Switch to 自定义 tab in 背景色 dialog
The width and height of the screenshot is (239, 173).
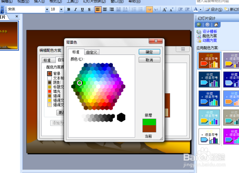(x=92, y=52)
